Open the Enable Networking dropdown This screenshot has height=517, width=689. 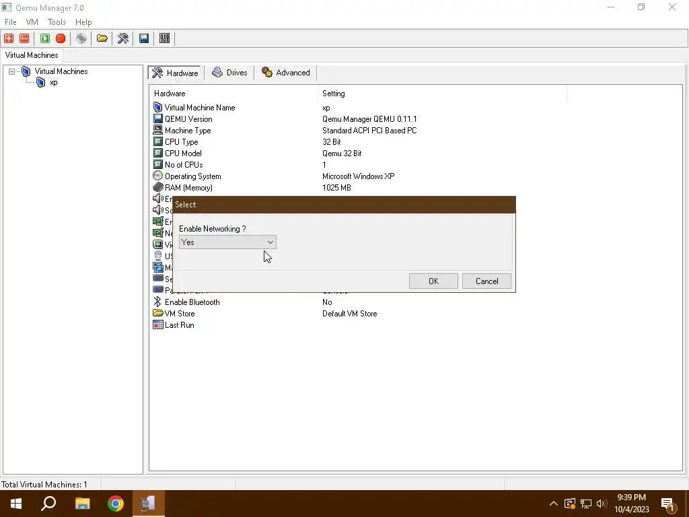(x=227, y=242)
